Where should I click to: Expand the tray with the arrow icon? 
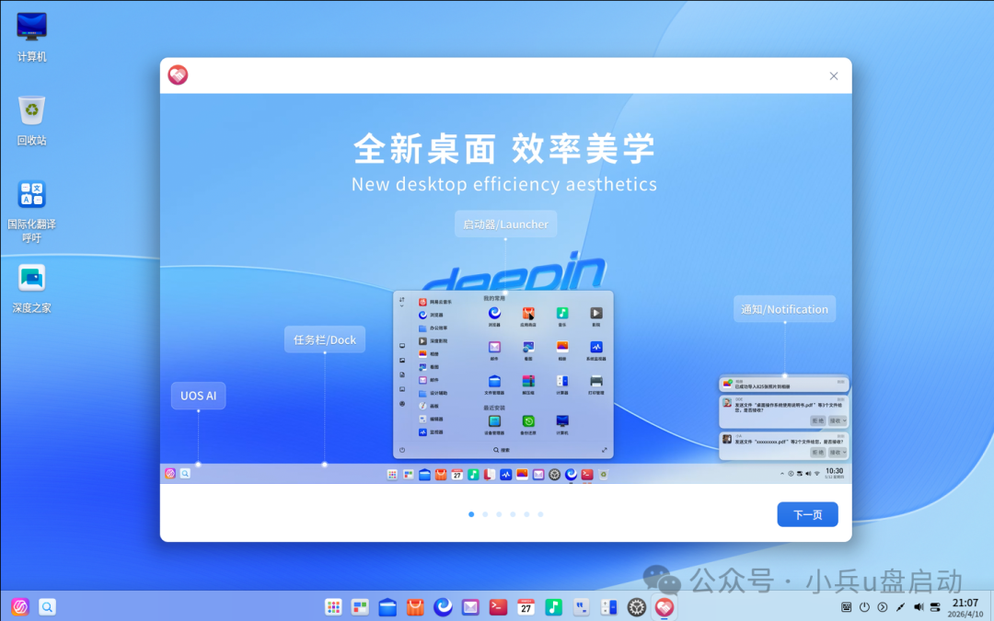883,607
